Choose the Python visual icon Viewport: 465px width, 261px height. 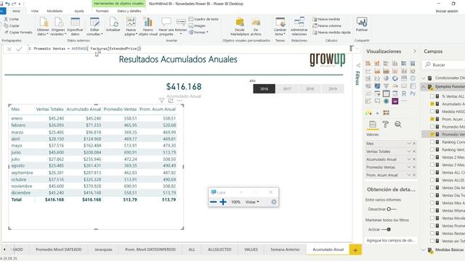[x=413, y=94]
